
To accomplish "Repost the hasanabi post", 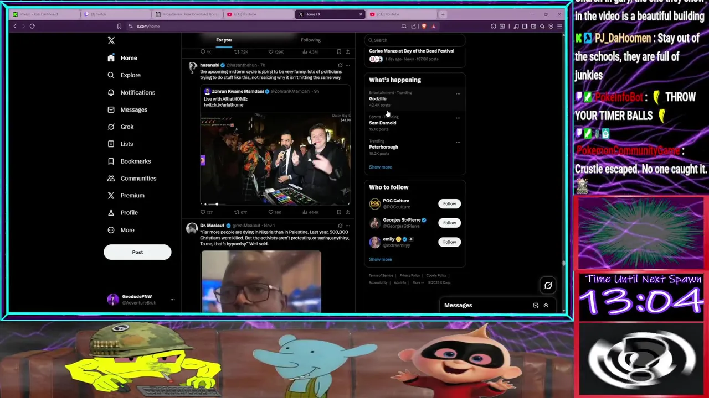I will click(x=240, y=212).
